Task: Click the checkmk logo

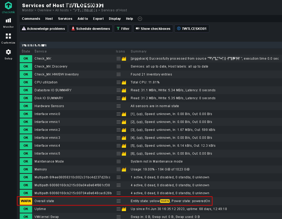Action: (8, 8)
